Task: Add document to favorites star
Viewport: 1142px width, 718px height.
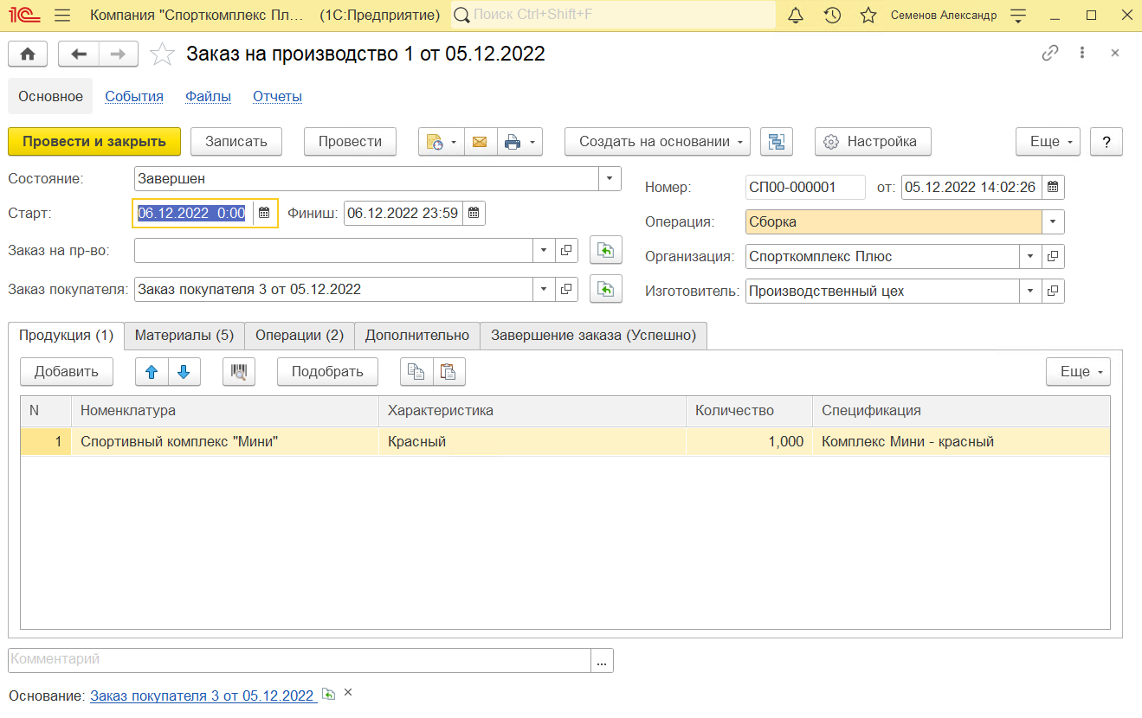Action: [x=162, y=54]
